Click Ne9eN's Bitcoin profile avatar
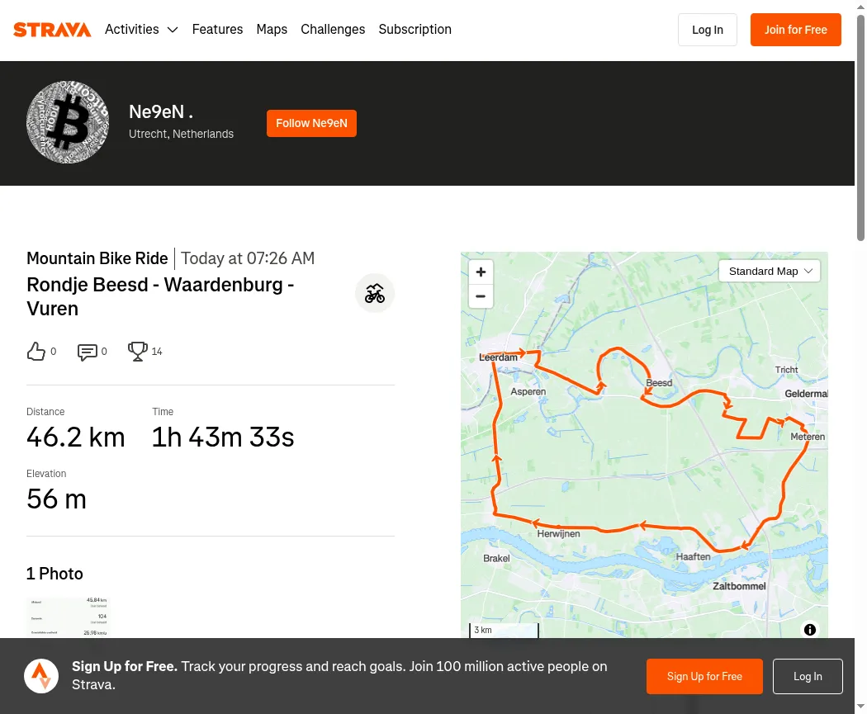This screenshot has height=714, width=867. click(68, 122)
